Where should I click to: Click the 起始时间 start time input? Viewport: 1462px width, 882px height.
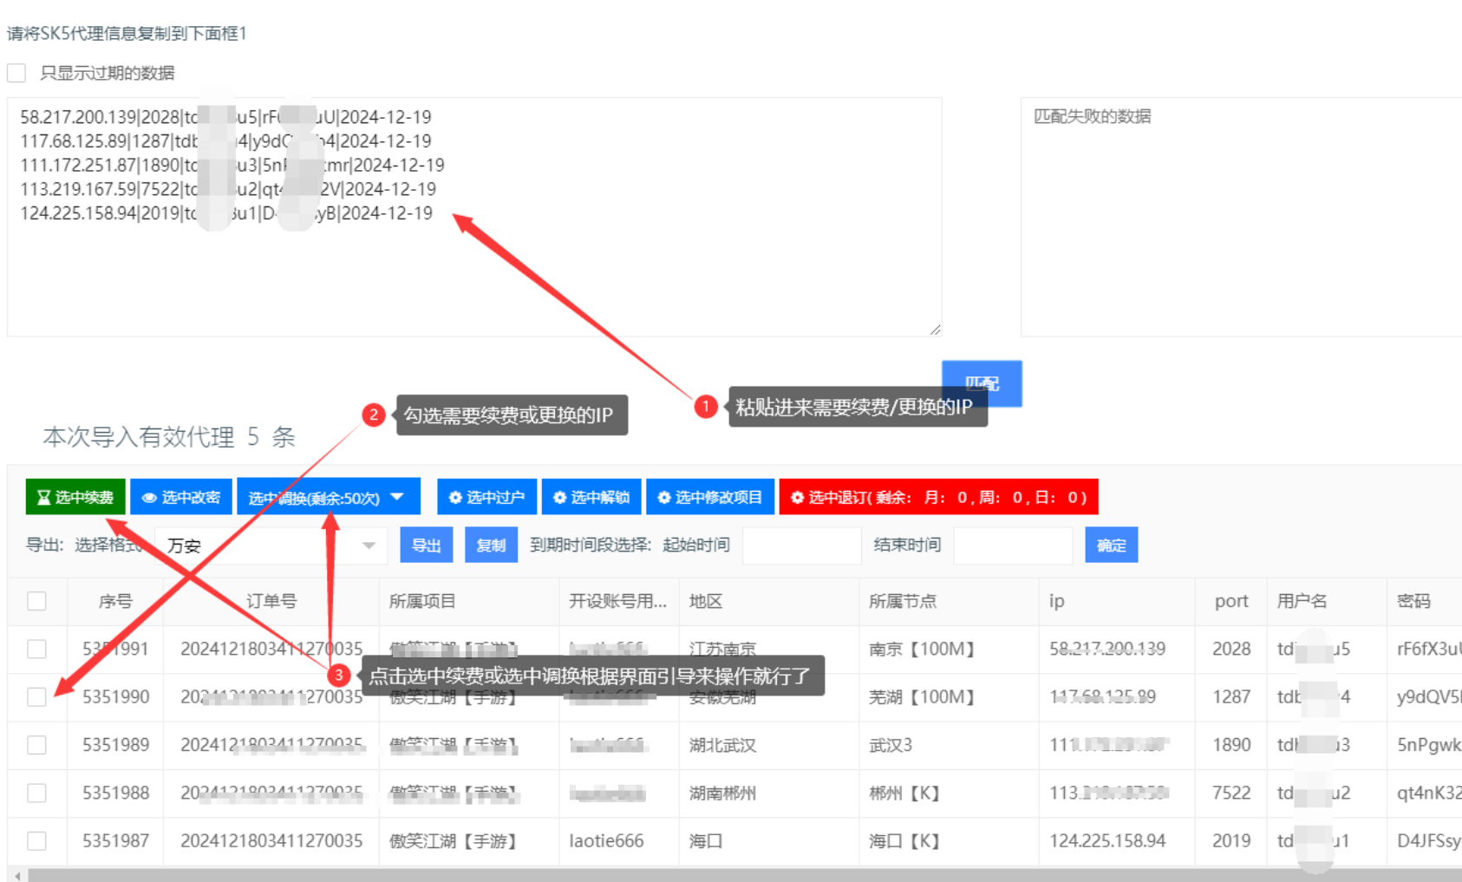click(801, 546)
